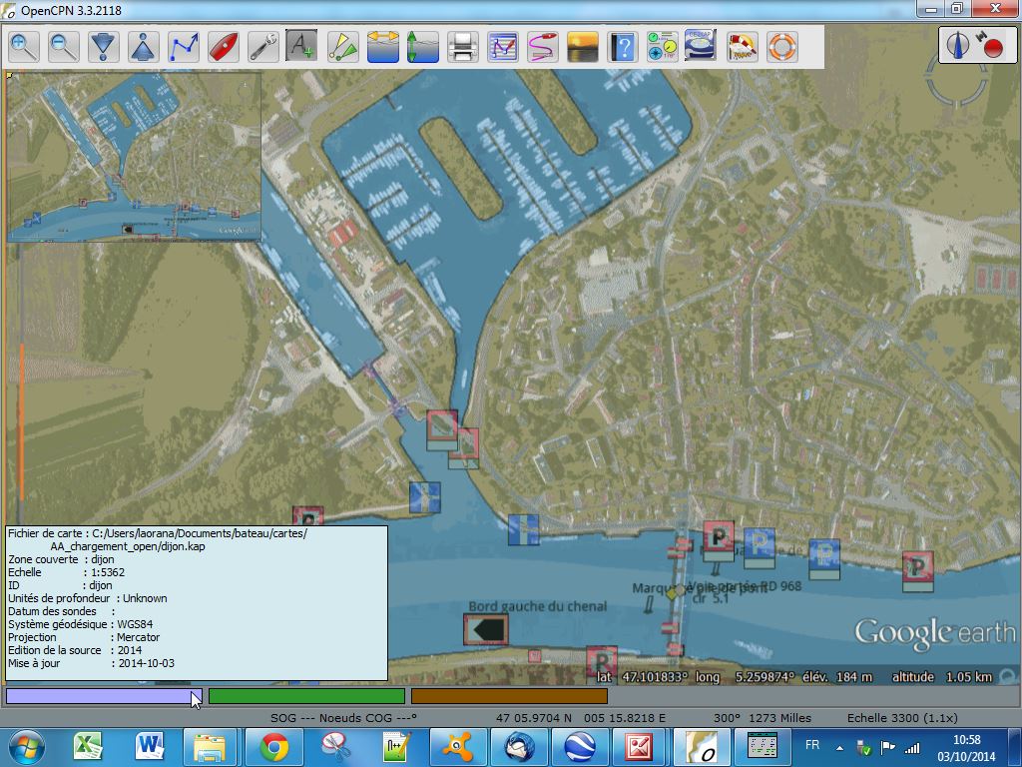
Task: Shift to smaller scale chart (up arrow cone)
Action: (x=144, y=47)
